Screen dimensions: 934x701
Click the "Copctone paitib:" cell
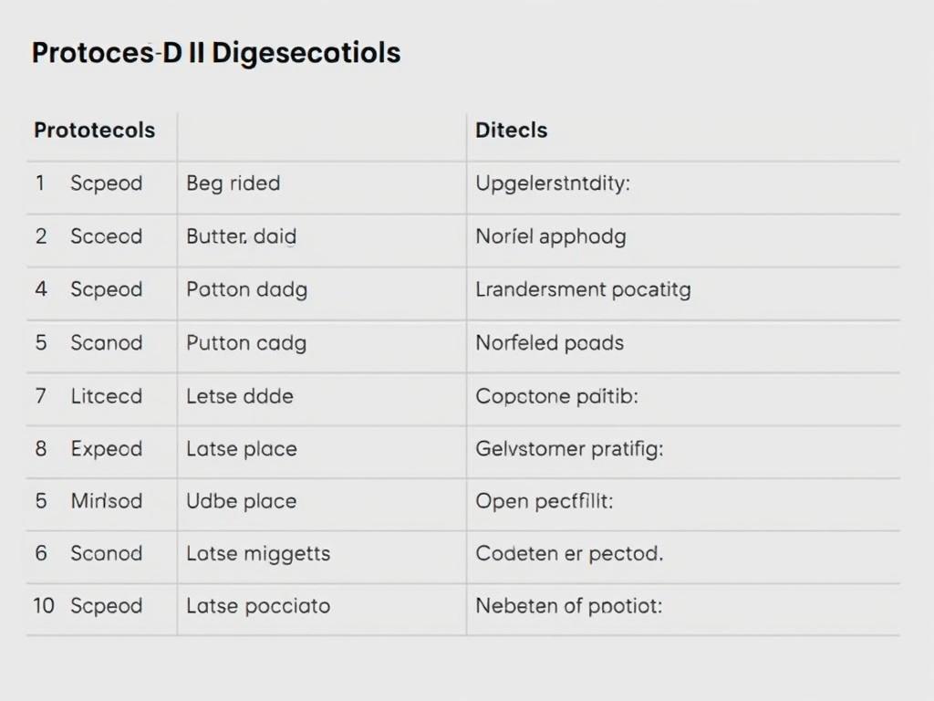tap(556, 396)
